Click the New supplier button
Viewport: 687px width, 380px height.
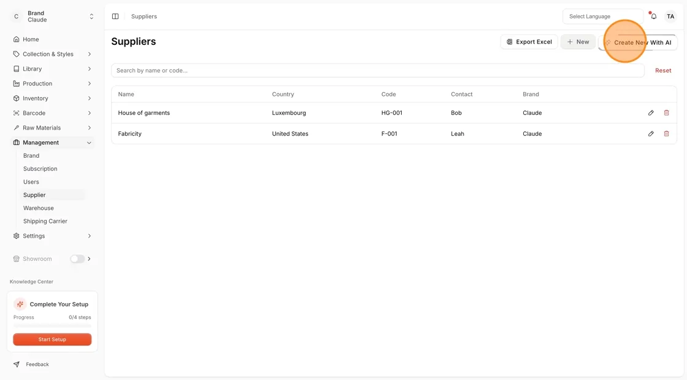tap(578, 42)
